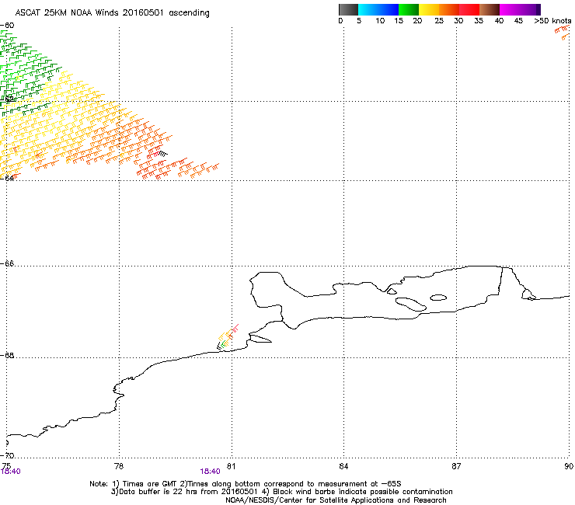575x505 pixels.
Task: Click the brown 35-40 knots color segment
Action: point(490,9)
